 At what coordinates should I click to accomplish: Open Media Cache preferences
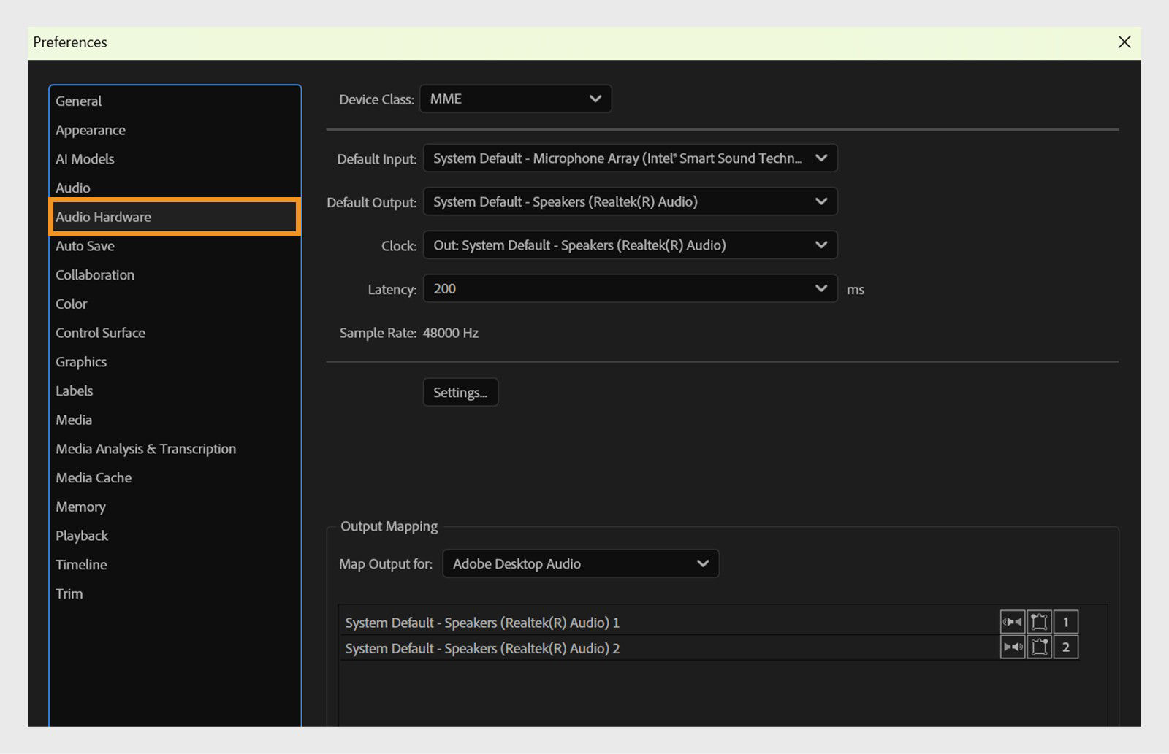pyautogui.click(x=93, y=477)
